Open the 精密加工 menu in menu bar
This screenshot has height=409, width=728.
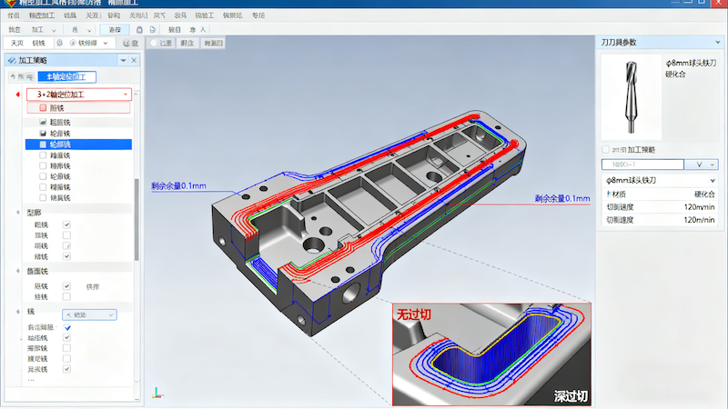pyautogui.click(x=41, y=16)
